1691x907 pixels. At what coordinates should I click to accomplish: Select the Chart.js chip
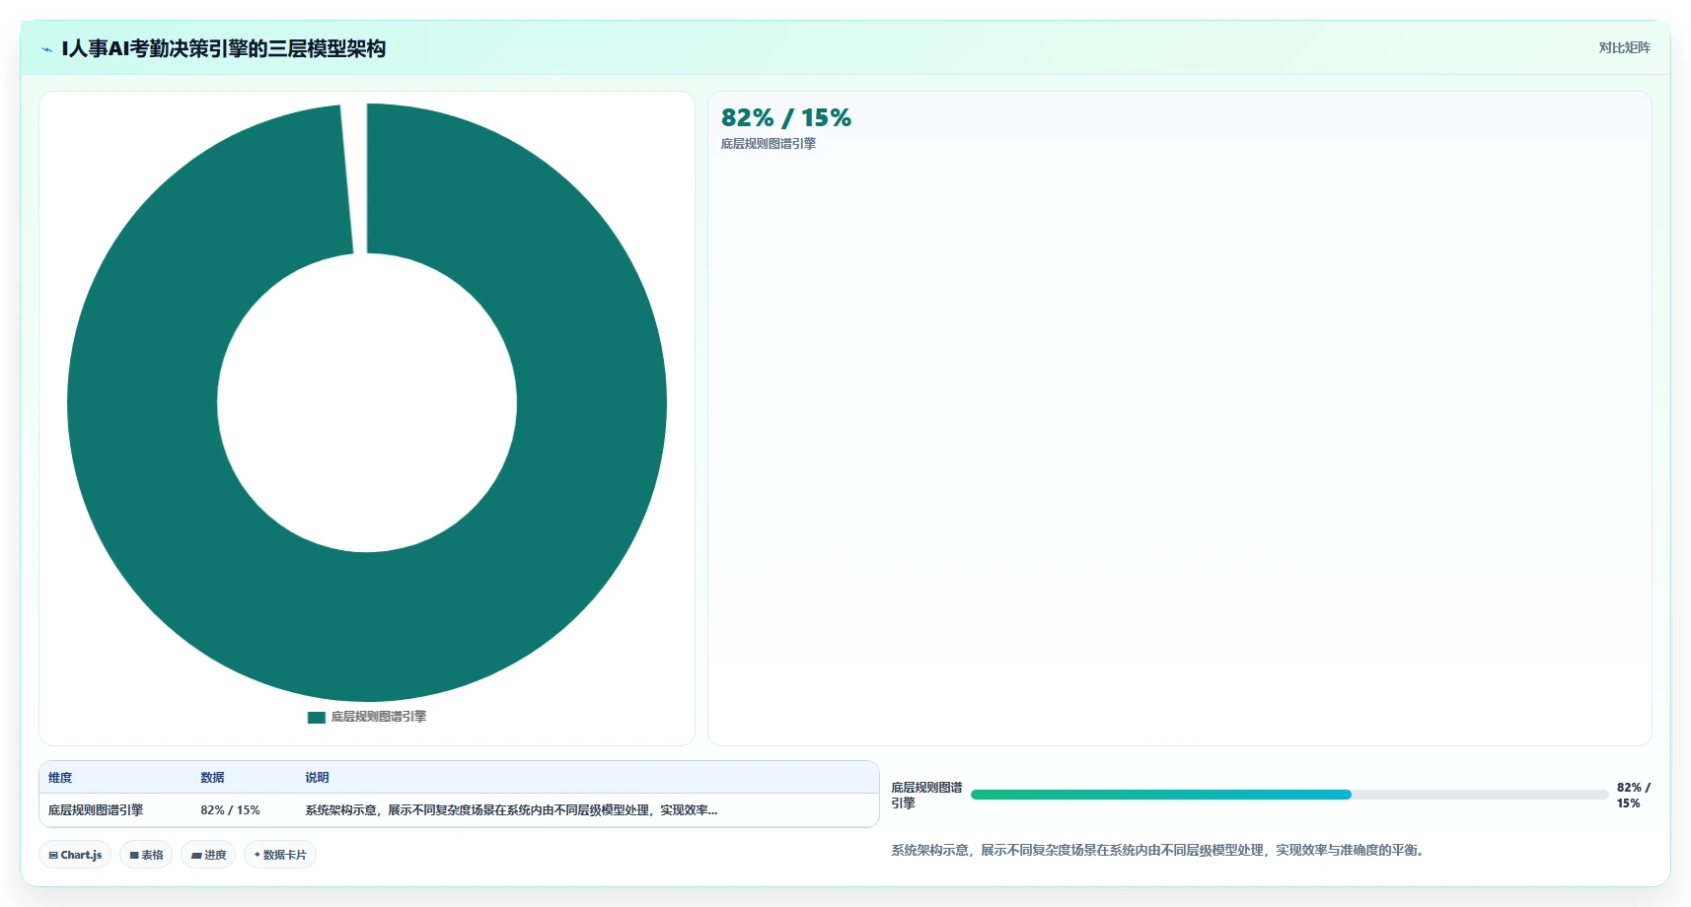click(x=75, y=855)
